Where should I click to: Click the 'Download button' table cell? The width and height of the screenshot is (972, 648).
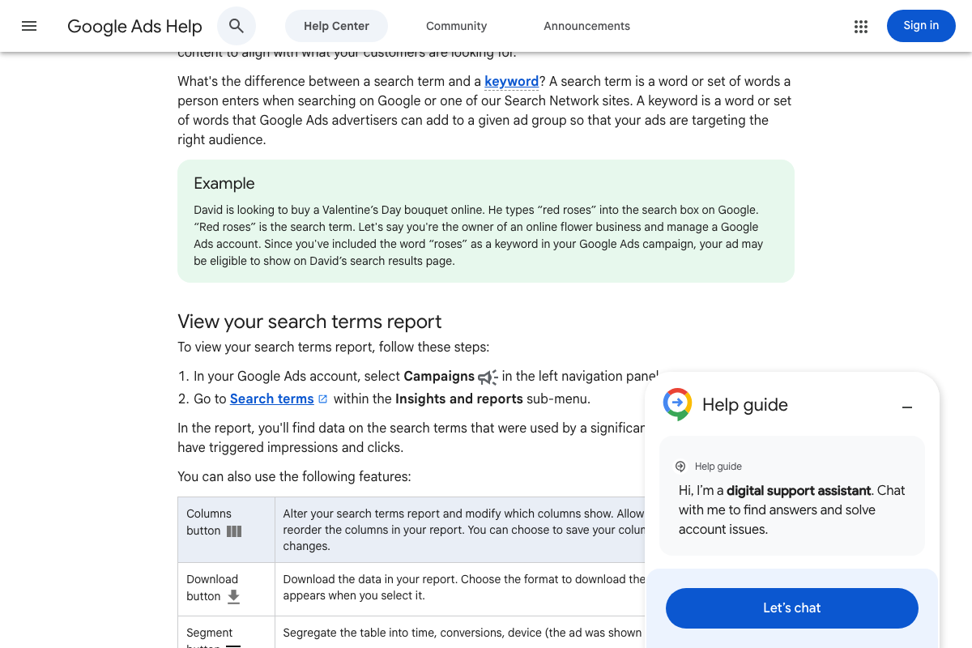226,590
